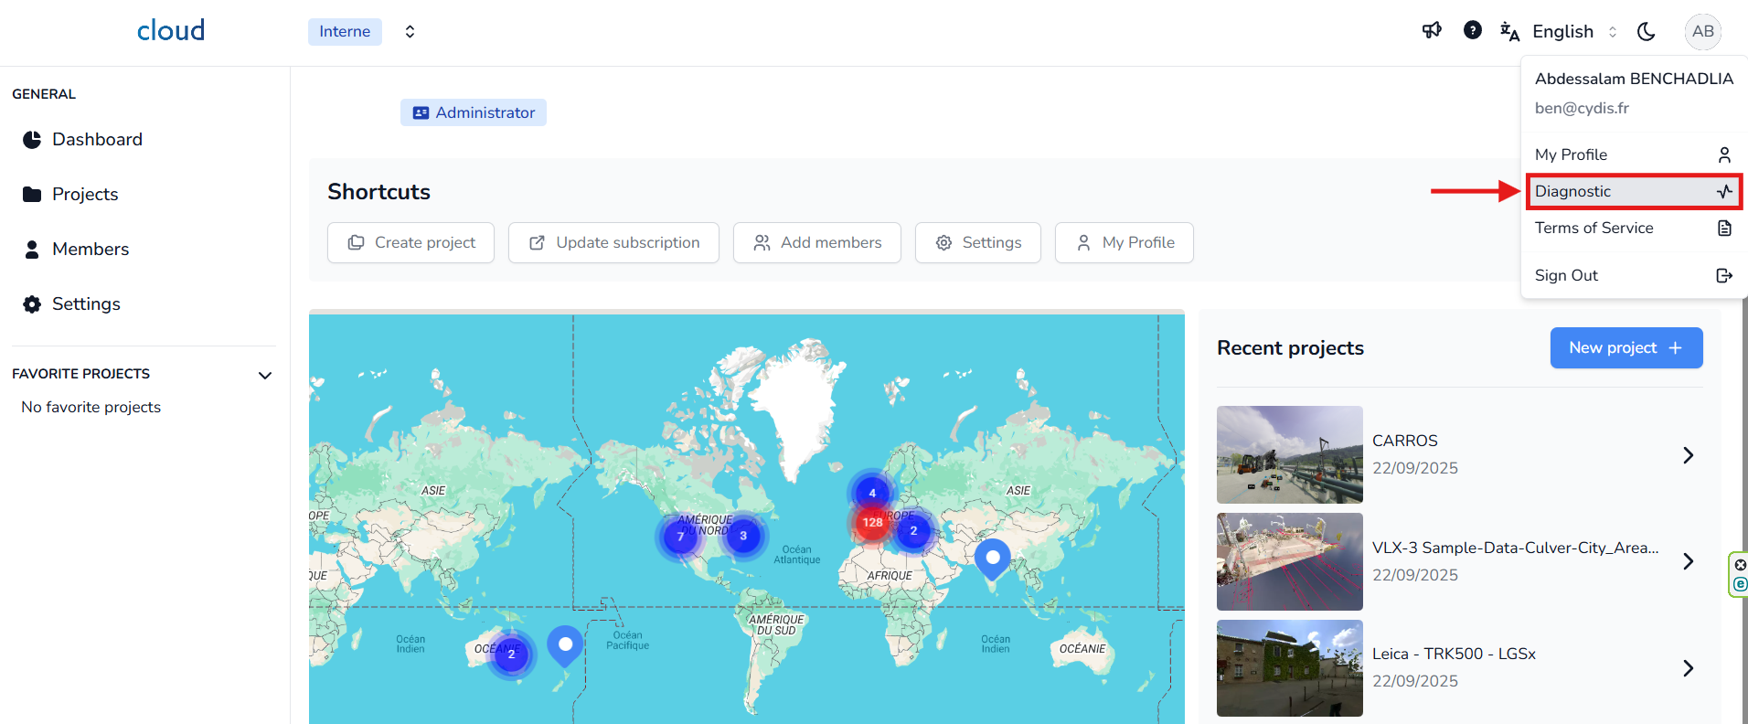Open Members in the sidebar

tap(90, 249)
